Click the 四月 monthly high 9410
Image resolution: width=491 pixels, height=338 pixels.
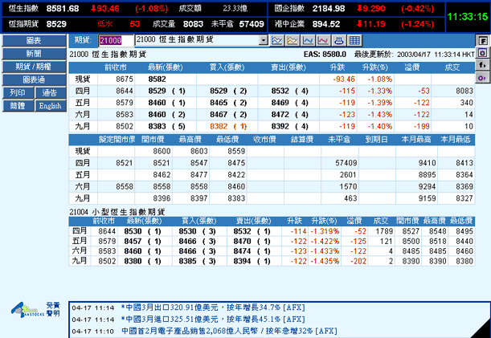click(428, 163)
